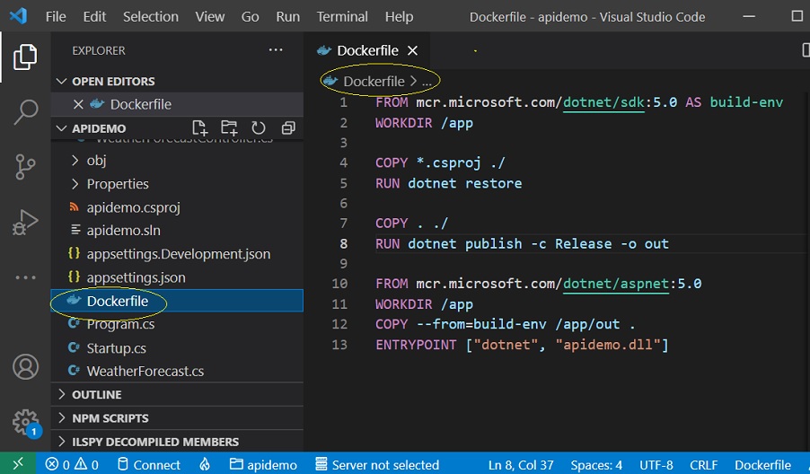Expand the Outline section

tap(61, 394)
